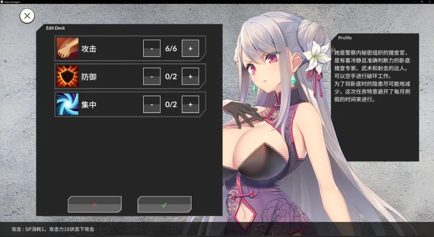The image size is (434, 237).
Task: Cancel deck changes with red X button
Action: 94,205
